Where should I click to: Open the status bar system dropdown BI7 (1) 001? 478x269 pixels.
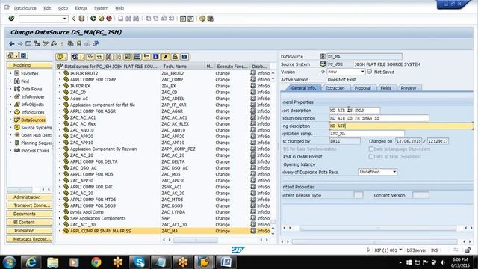click(400, 250)
